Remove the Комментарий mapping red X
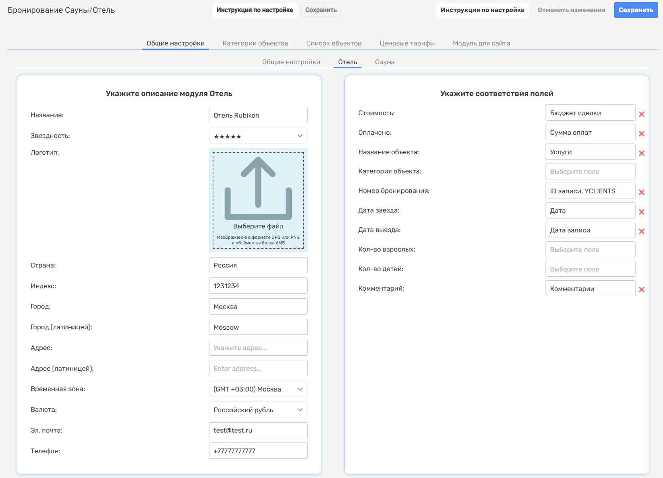Screen dimensions: 663x478 [641, 289]
